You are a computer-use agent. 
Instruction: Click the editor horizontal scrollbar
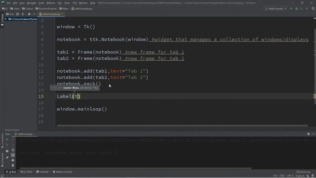pos(182,126)
